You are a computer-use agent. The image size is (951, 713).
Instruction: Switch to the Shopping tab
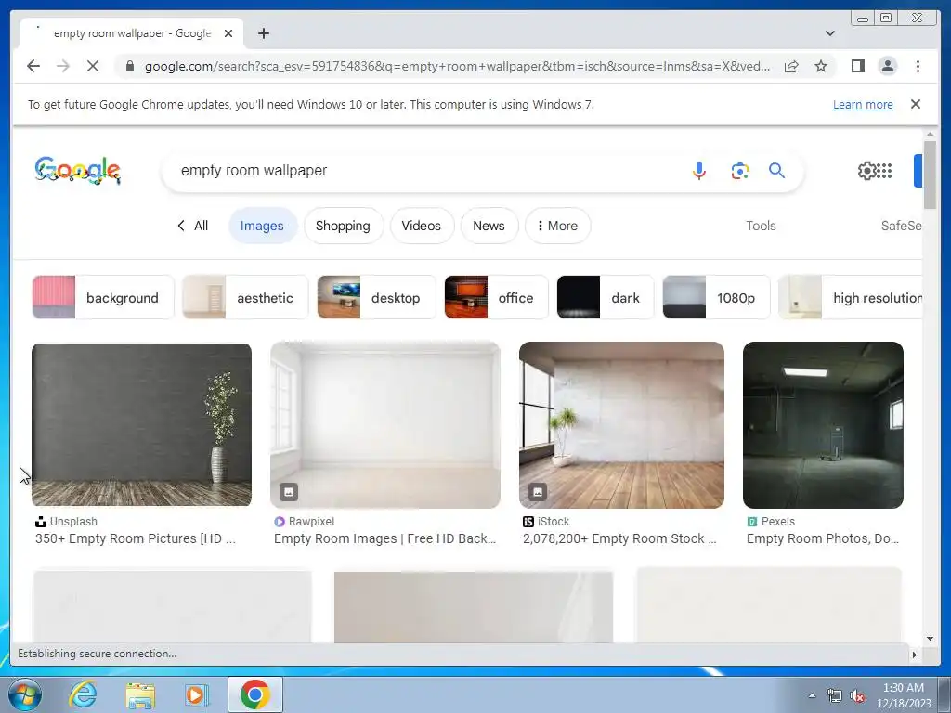coord(343,226)
